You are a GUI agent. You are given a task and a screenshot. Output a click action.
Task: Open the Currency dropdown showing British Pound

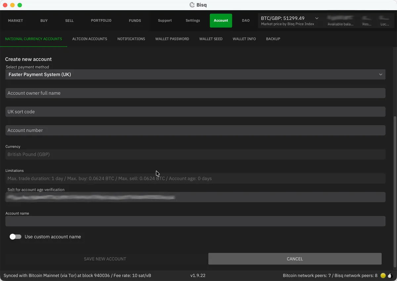point(196,154)
